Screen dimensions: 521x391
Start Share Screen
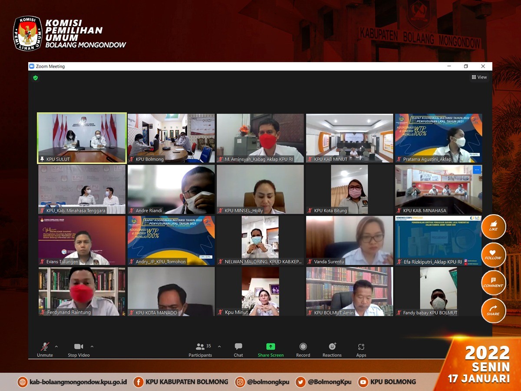(x=270, y=347)
